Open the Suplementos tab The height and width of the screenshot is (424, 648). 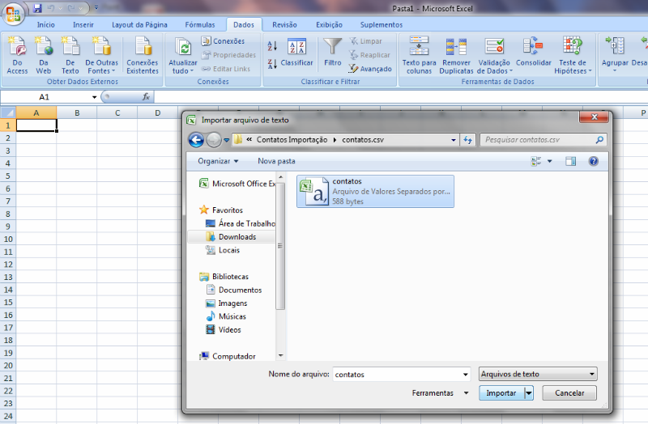[x=381, y=25]
